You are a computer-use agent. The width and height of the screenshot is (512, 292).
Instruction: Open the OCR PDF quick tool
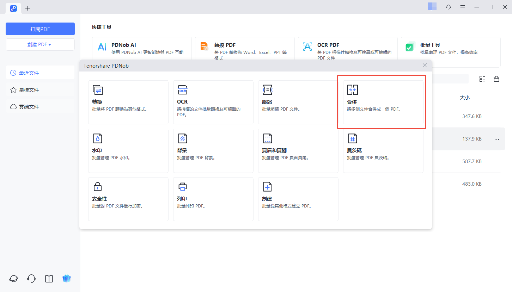click(x=348, y=49)
